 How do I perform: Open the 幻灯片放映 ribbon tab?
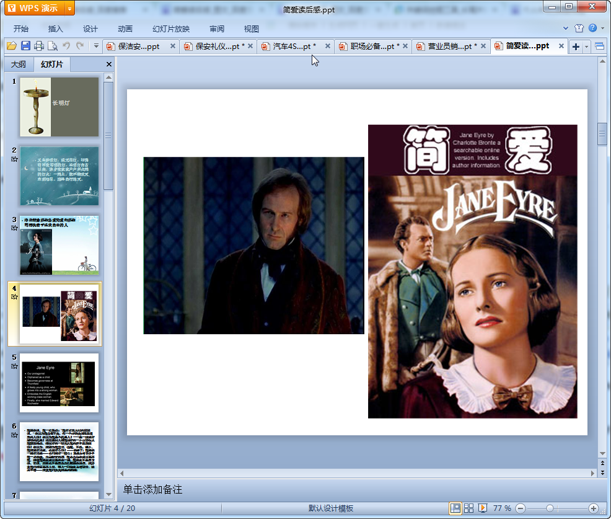pyautogui.click(x=170, y=29)
